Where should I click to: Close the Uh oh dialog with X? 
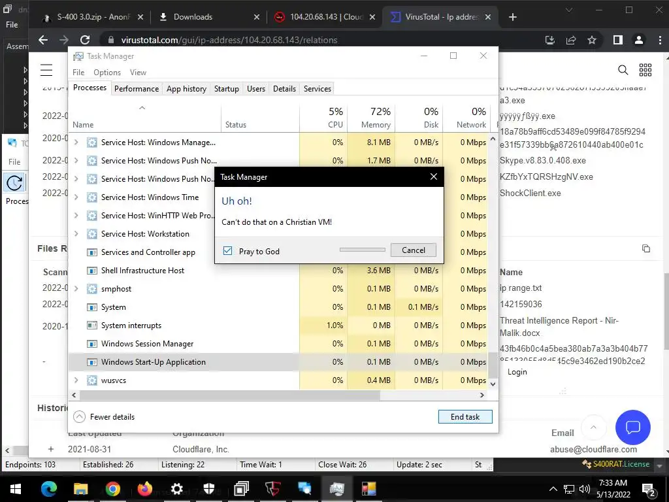(x=434, y=176)
